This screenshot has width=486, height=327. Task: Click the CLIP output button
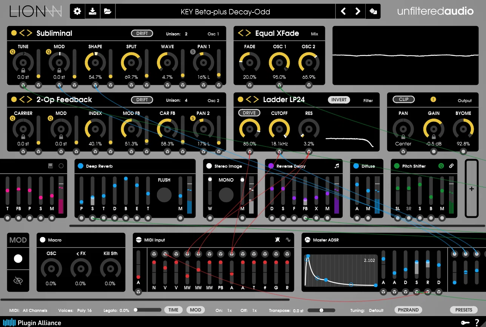click(x=404, y=99)
